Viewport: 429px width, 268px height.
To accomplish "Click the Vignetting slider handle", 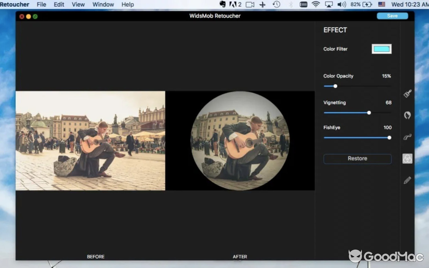I will coord(369,113).
